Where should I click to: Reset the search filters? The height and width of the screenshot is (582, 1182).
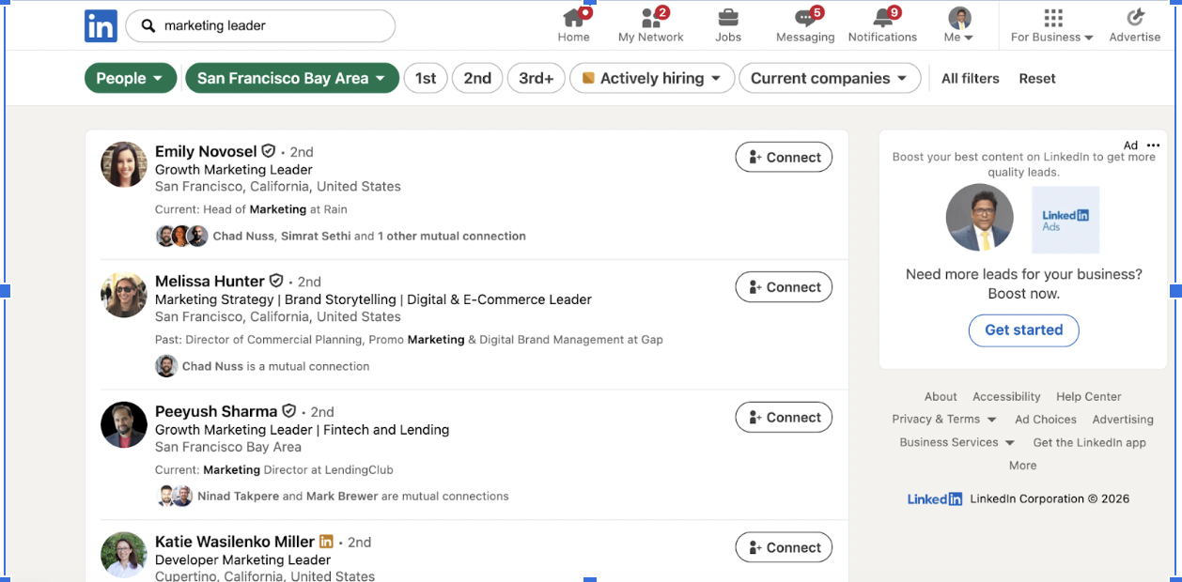tap(1037, 79)
